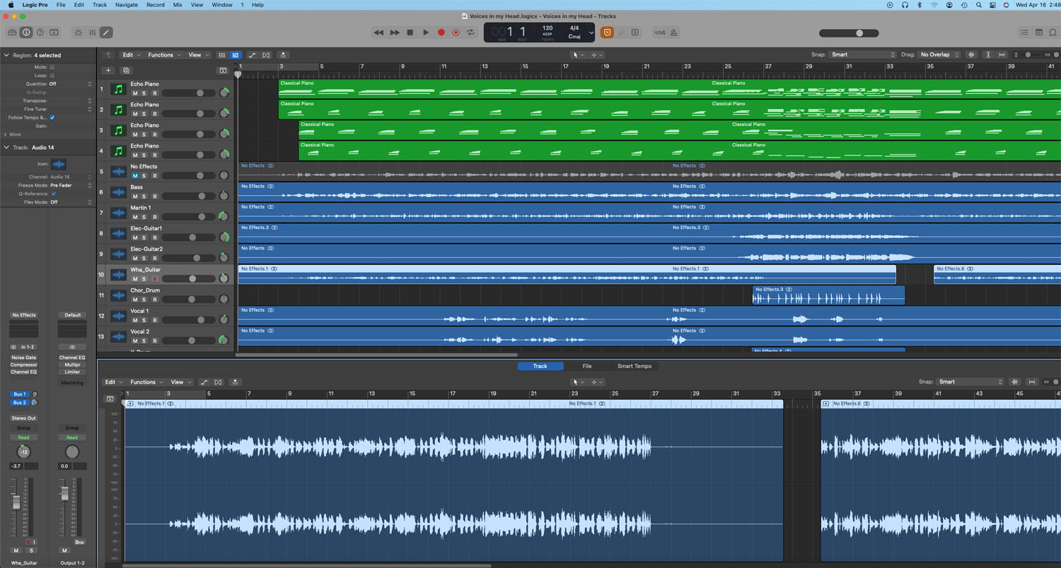
Task: Open Compressor plug-in on Wha_Guitar channel strip
Action: [x=23, y=365]
